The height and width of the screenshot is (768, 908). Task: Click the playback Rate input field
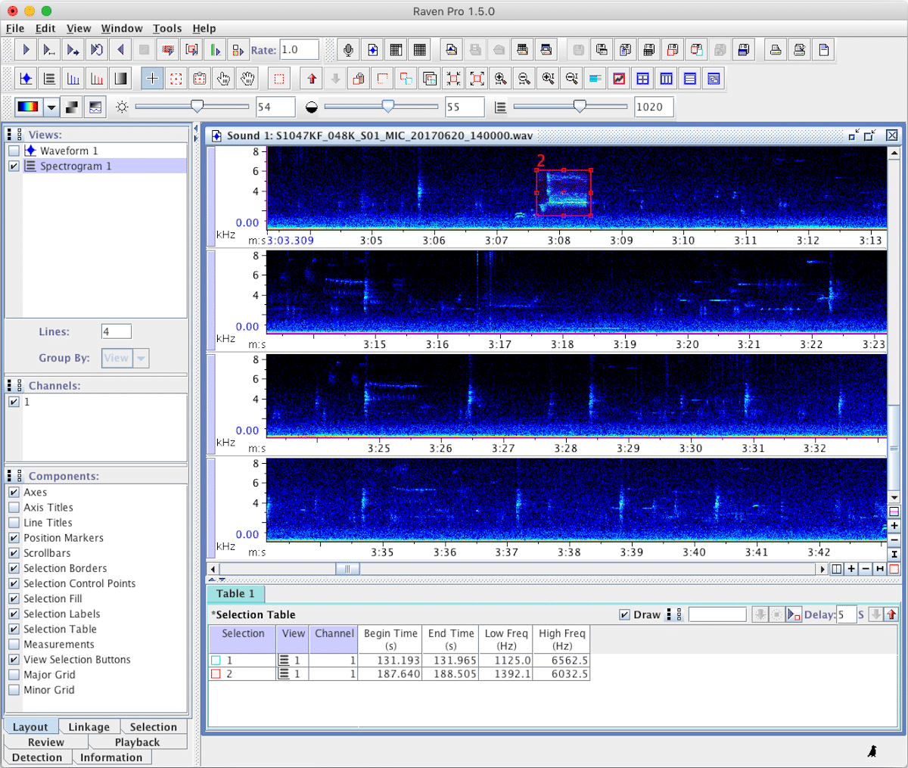tap(299, 50)
